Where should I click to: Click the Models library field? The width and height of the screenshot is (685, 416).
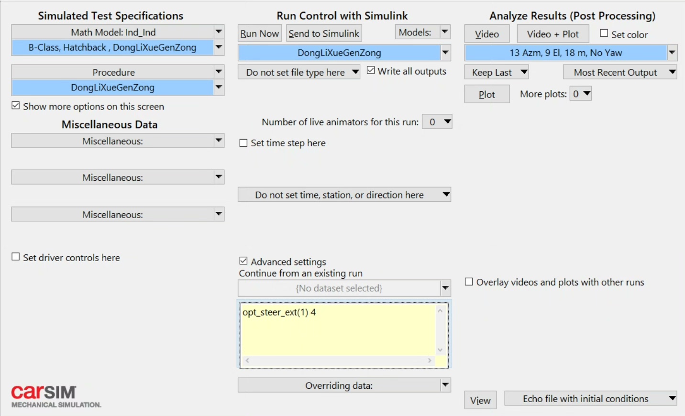417,32
